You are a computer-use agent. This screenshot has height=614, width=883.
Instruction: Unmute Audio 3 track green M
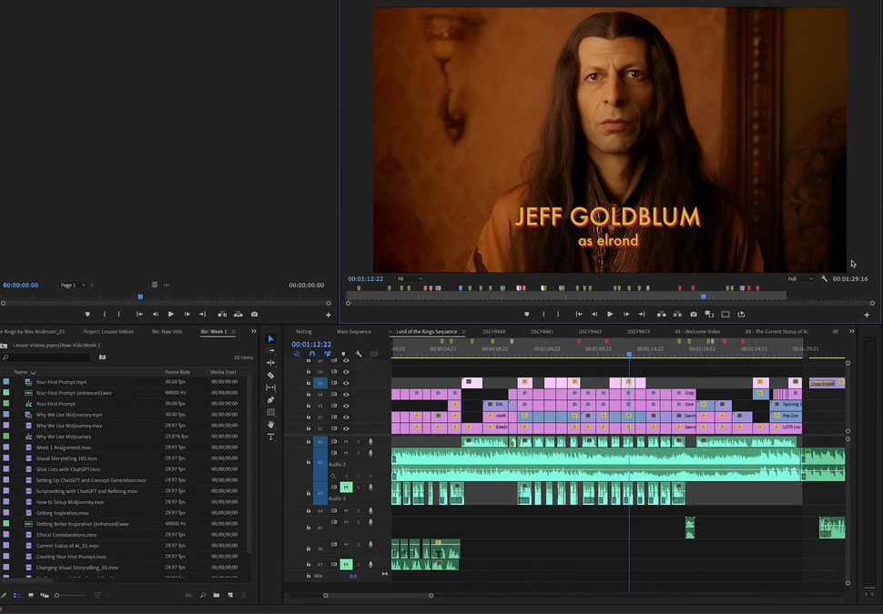point(346,488)
